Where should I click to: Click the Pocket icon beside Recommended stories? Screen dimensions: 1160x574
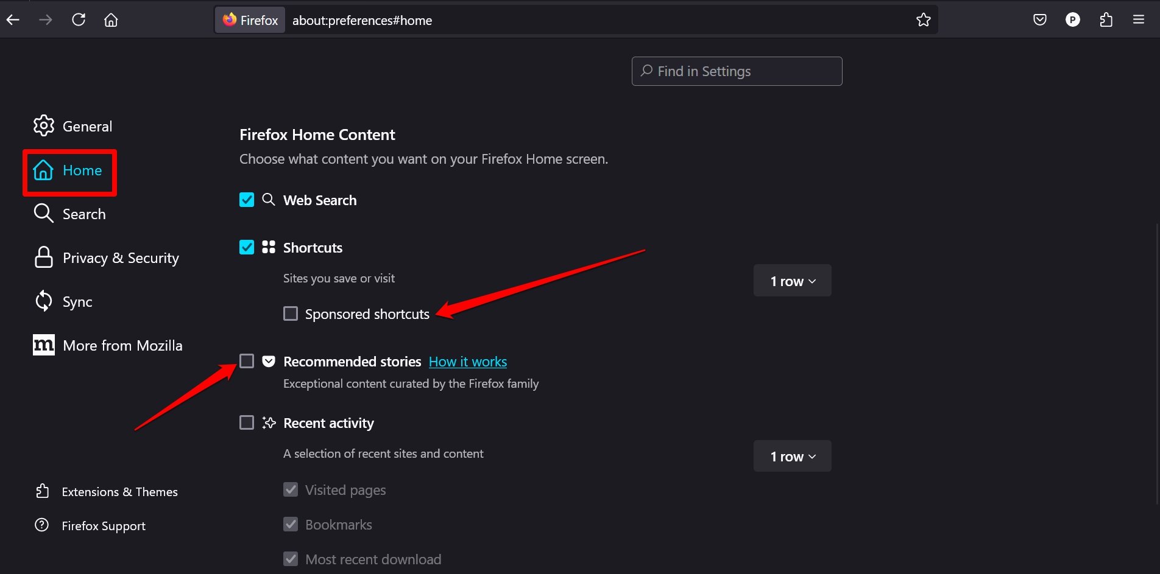pyautogui.click(x=269, y=362)
